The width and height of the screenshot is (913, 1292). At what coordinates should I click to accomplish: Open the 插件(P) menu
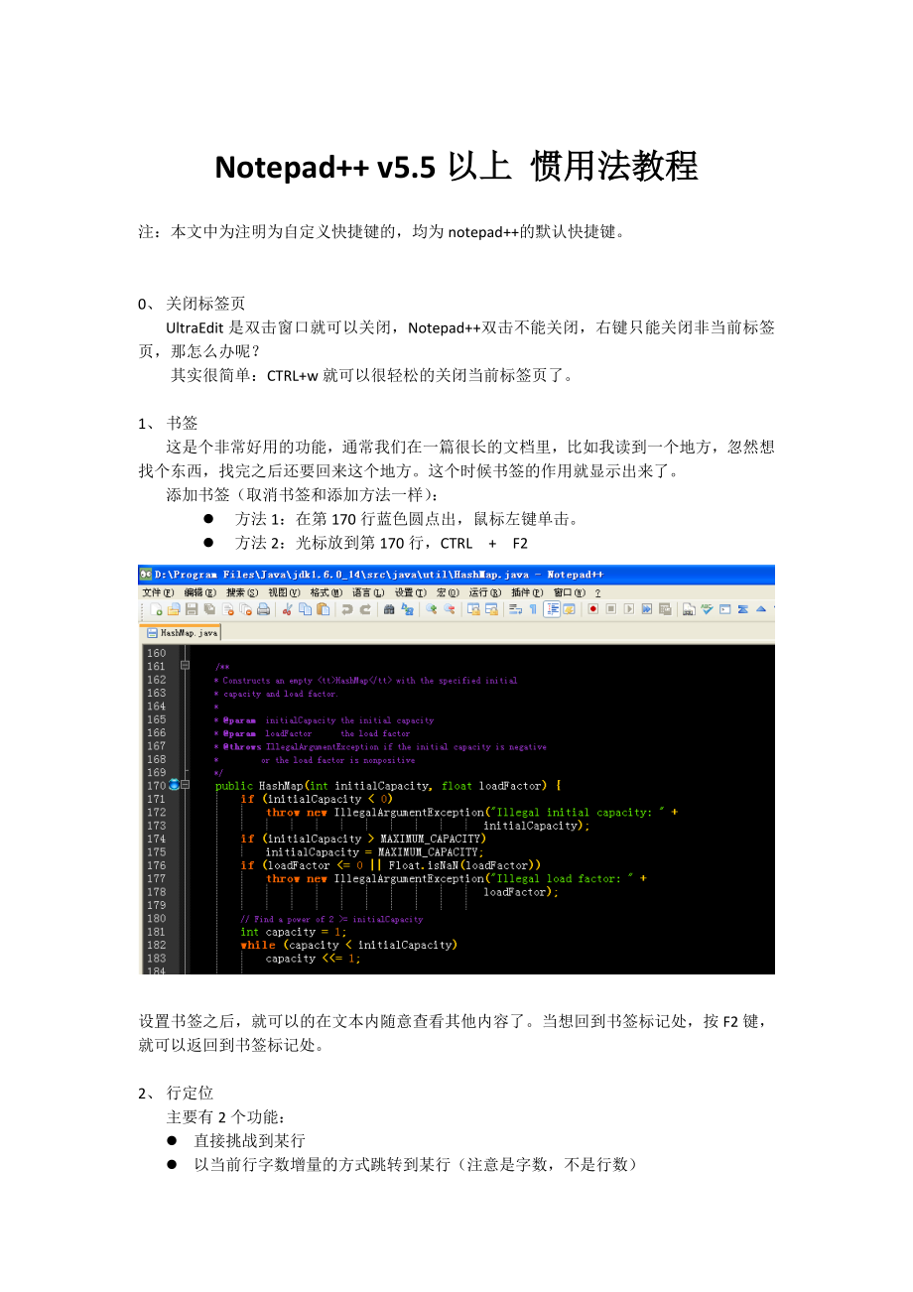[x=527, y=592]
